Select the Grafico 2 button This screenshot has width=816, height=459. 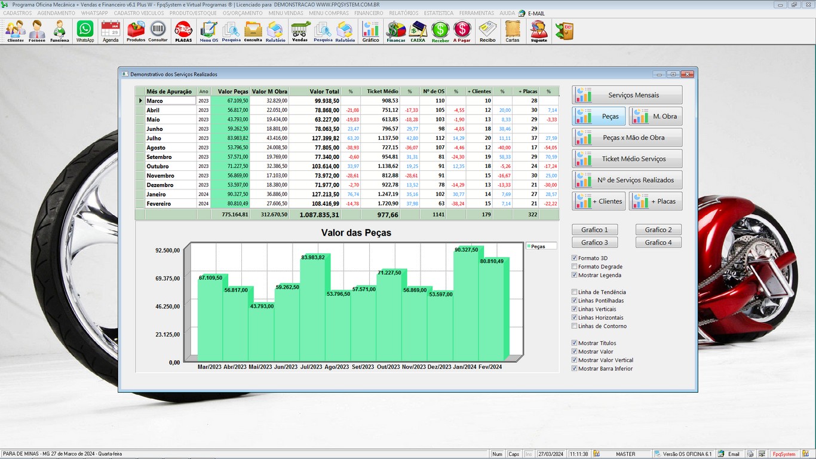click(x=658, y=229)
